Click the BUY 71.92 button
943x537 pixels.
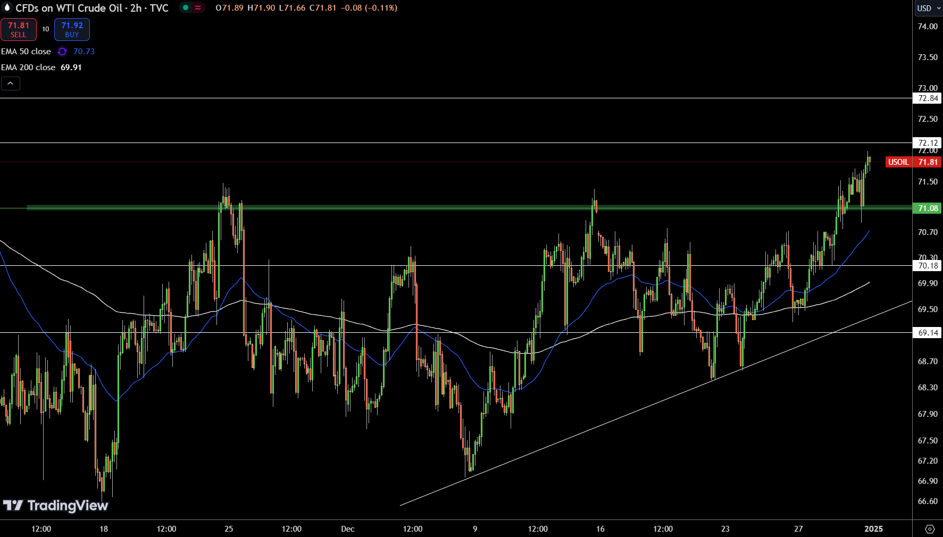72,30
